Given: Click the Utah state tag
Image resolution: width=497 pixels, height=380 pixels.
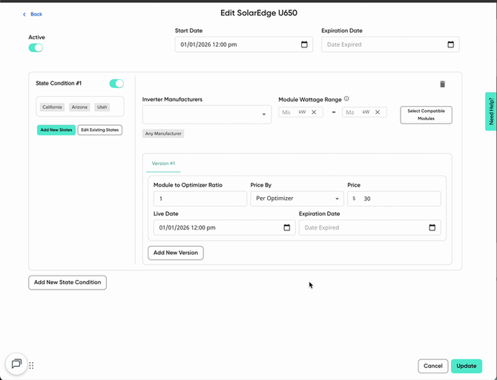Looking at the screenshot, I should (102, 107).
